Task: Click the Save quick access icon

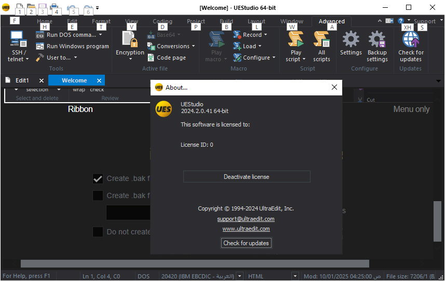Action: 42,7
